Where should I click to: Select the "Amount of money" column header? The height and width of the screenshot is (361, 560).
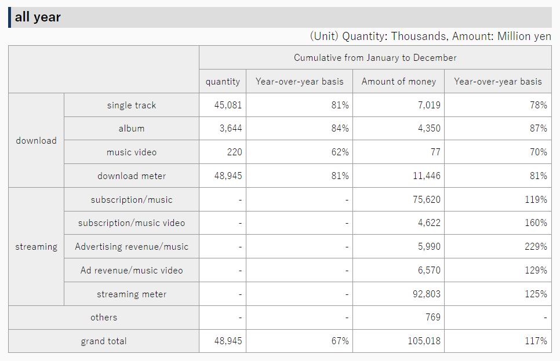pyautogui.click(x=398, y=82)
